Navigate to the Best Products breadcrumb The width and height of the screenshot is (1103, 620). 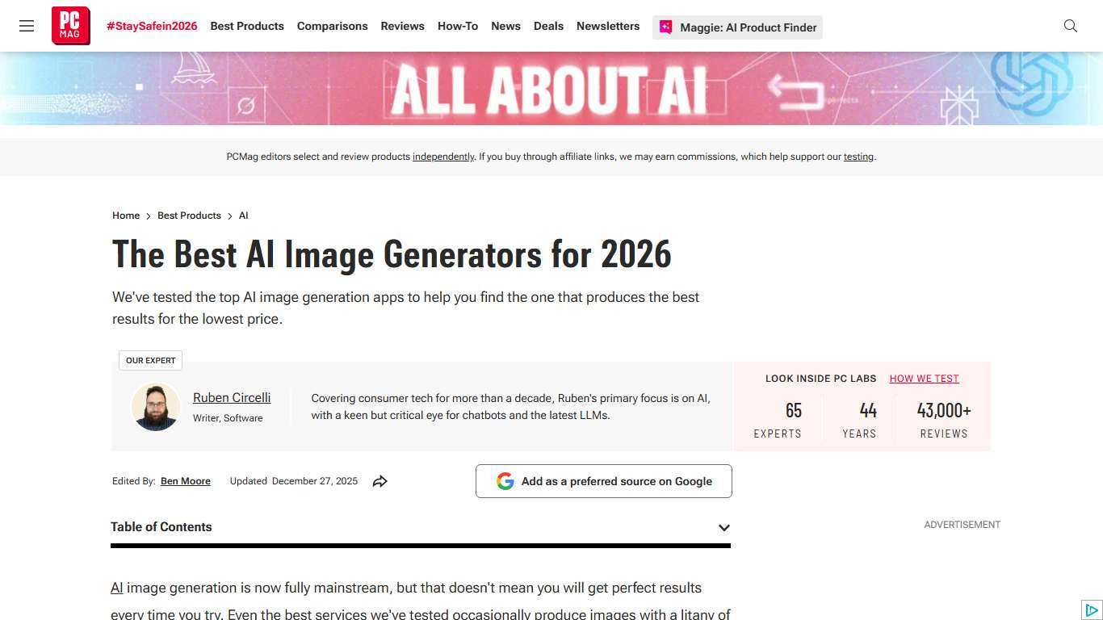coord(189,215)
